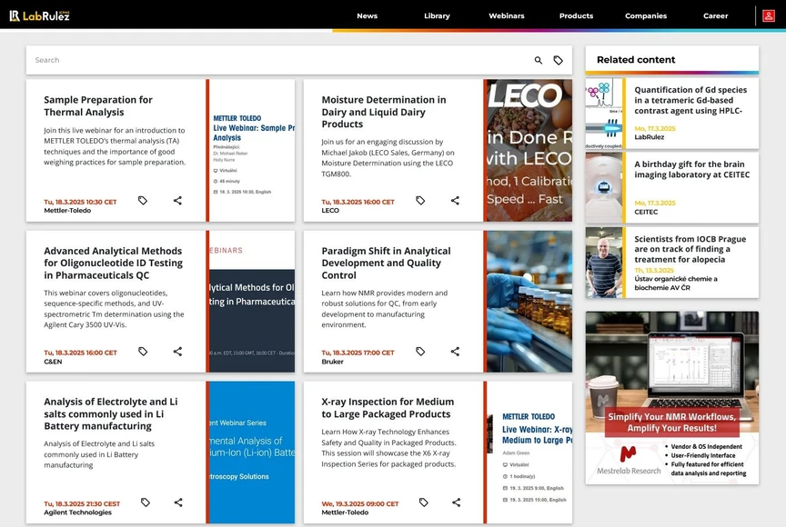Open 'A birthday gift for the brain imaging laboratory' article
This screenshot has height=527, width=786.
691,169
